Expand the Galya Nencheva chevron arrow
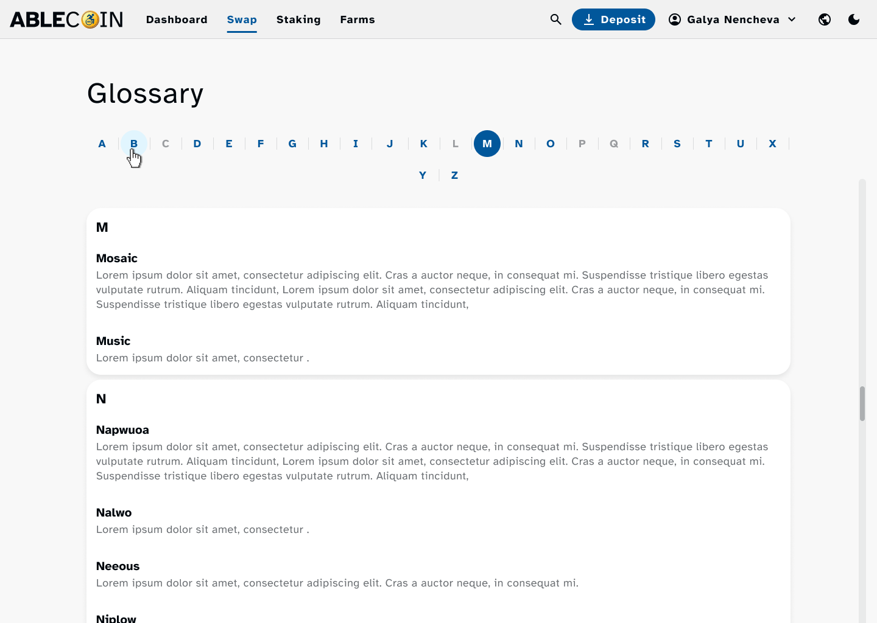Screen dimensions: 877x623 [792, 19]
